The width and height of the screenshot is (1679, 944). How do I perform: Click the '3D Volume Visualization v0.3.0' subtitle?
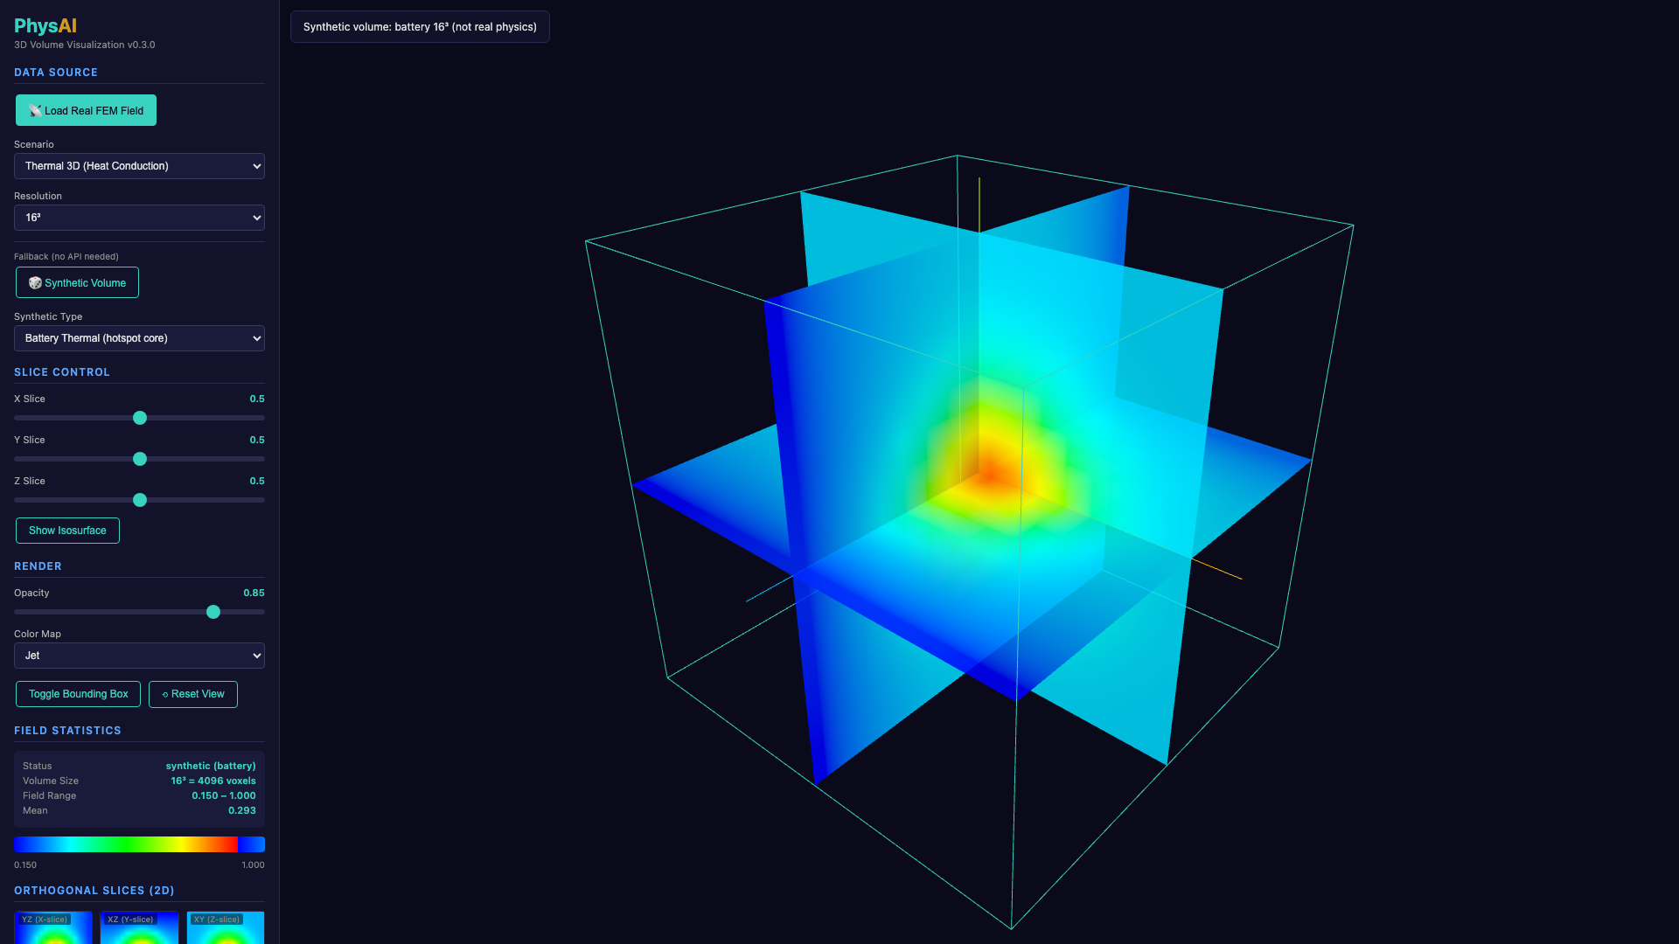coord(84,45)
